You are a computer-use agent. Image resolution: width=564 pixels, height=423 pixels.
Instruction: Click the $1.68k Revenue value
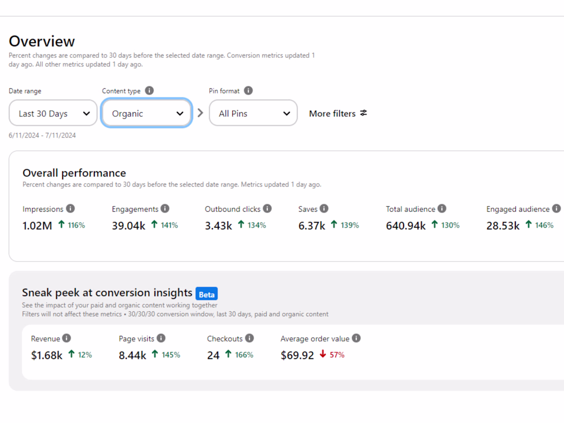(x=47, y=355)
